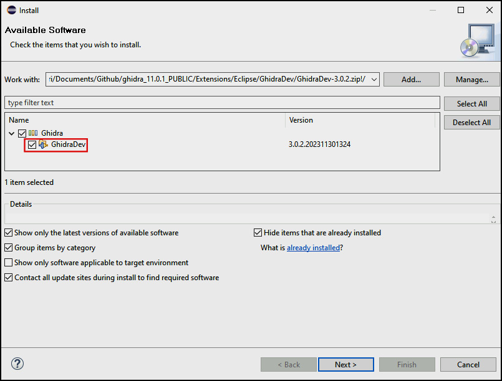Collapse the Ghidra tree node
502x381 pixels.
[11, 133]
